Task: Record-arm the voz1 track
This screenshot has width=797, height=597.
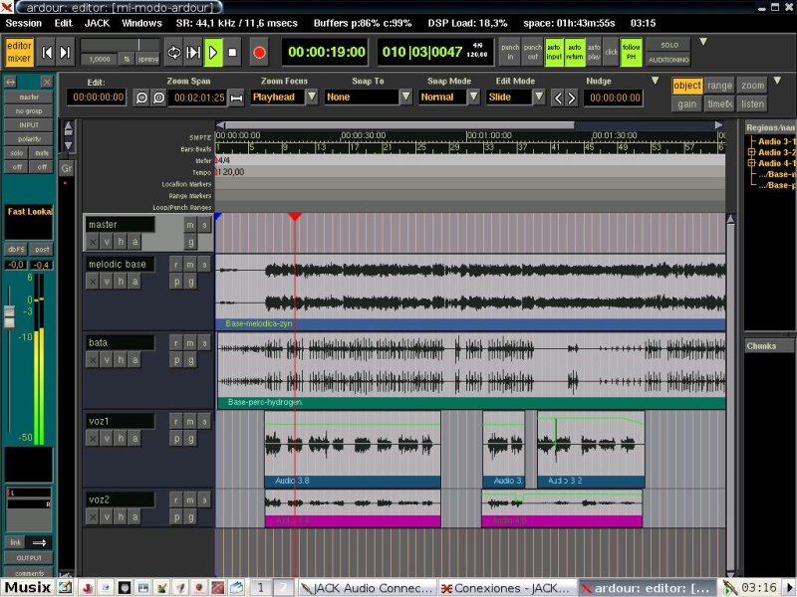Action: (176, 421)
